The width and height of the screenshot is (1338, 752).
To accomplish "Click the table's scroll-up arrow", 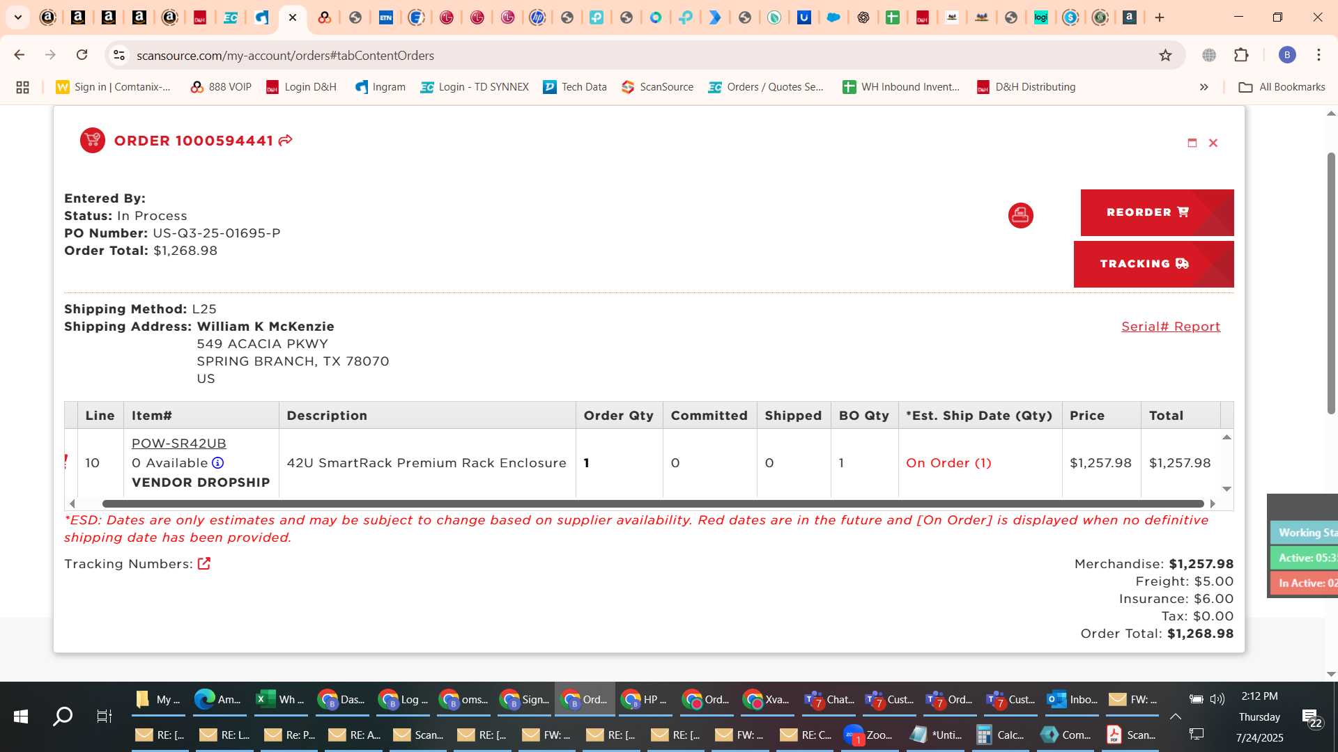I will point(1226,437).
